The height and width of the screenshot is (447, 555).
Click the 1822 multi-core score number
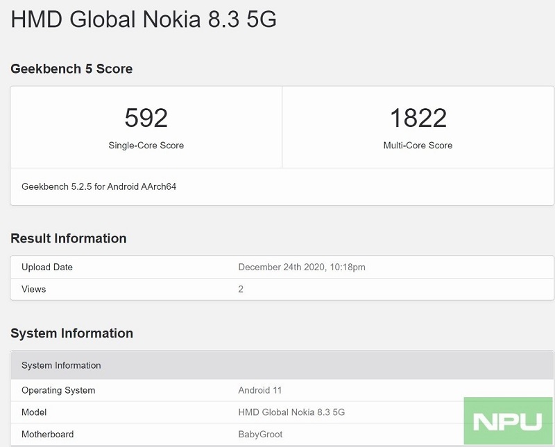pos(418,118)
